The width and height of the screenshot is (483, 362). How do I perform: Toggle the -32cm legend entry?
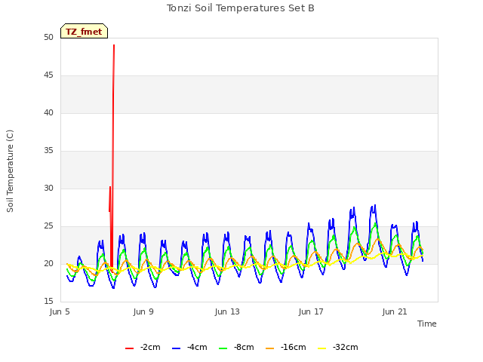click(338, 348)
